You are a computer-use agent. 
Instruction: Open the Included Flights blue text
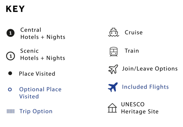145,87
